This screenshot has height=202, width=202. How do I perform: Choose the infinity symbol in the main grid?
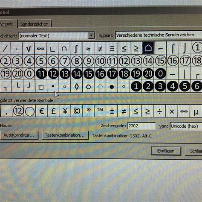click(x=40, y=49)
